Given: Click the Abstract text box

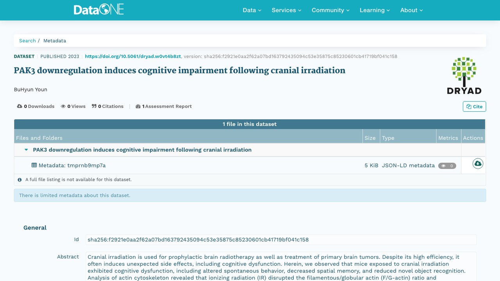Looking at the screenshot, I should tap(281, 267).
